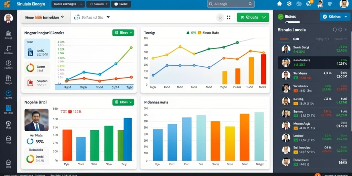Click the grid dots icon beside pin

click(229, 17)
